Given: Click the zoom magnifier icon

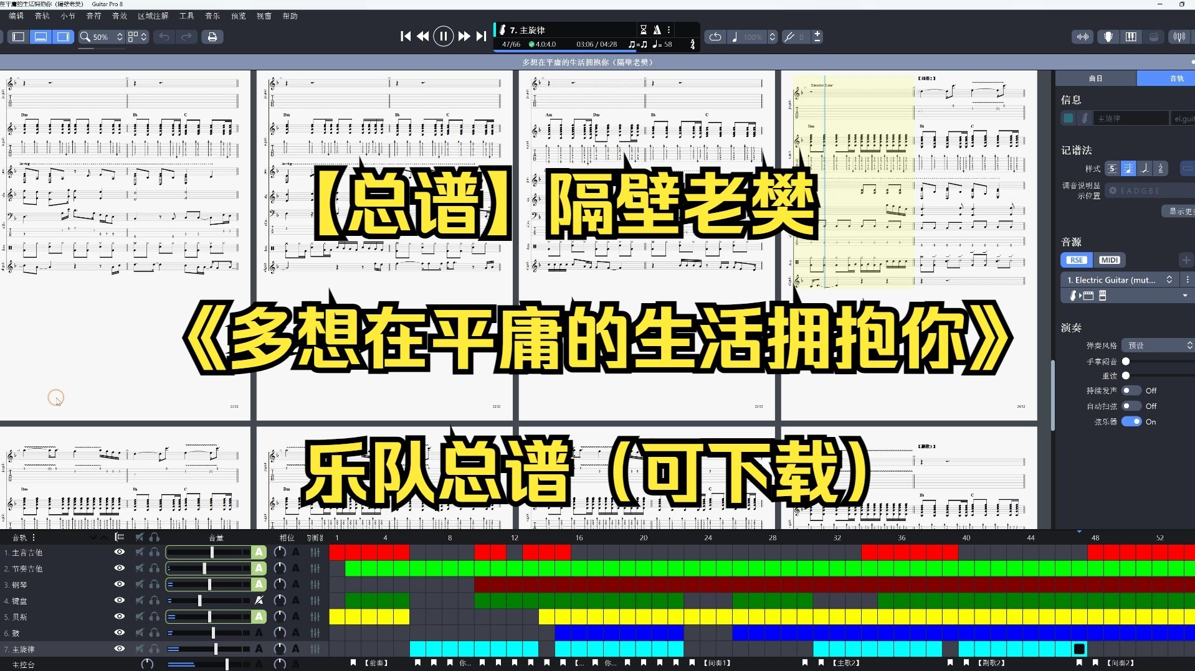Looking at the screenshot, I should tap(85, 37).
